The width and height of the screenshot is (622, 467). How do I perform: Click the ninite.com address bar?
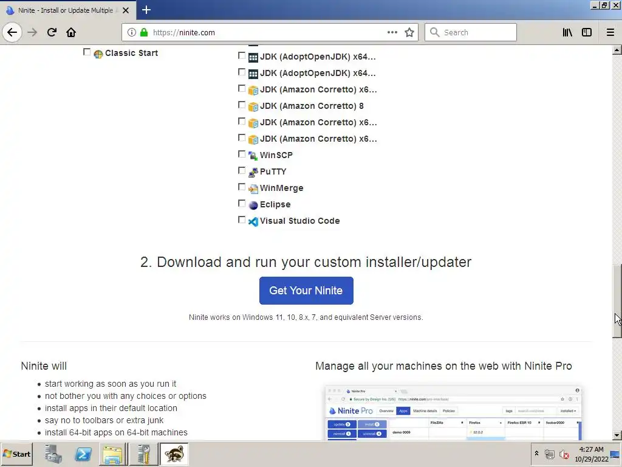270,32
